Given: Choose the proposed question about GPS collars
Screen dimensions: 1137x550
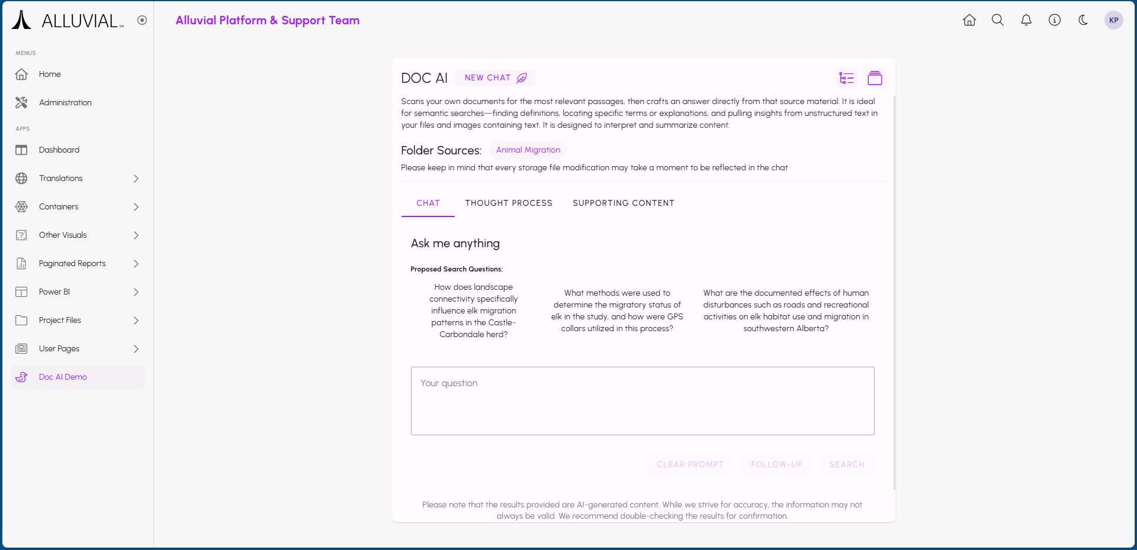Looking at the screenshot, I should tap(617, 310).
